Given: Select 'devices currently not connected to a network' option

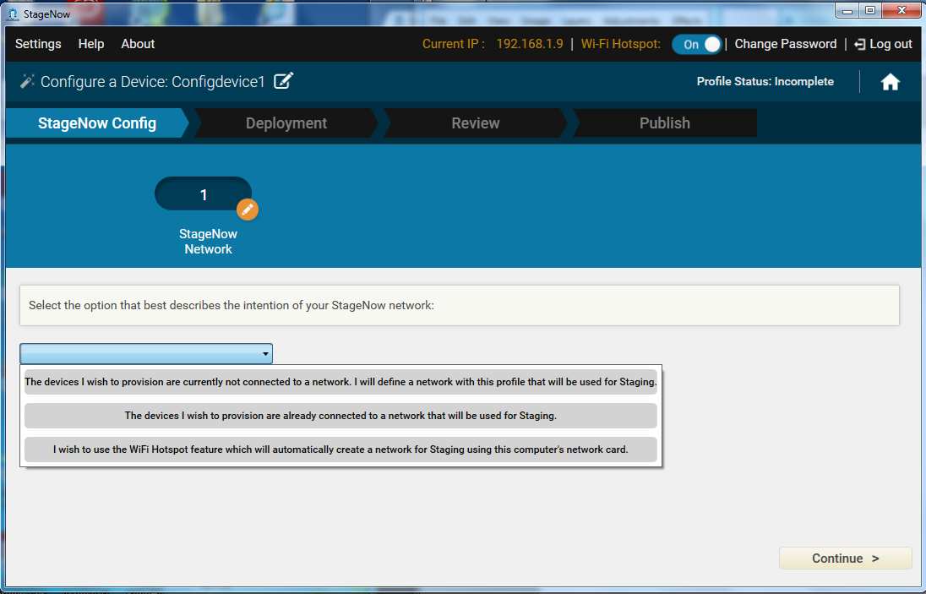Looking at the screenshot, I should click(340, 382).
